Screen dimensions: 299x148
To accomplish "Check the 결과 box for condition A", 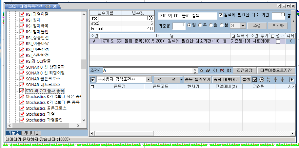I will [x=278, y=41].
